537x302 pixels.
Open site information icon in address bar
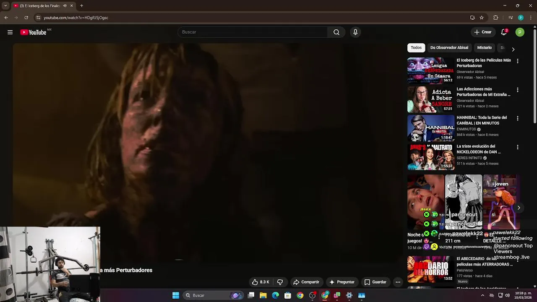38,18
